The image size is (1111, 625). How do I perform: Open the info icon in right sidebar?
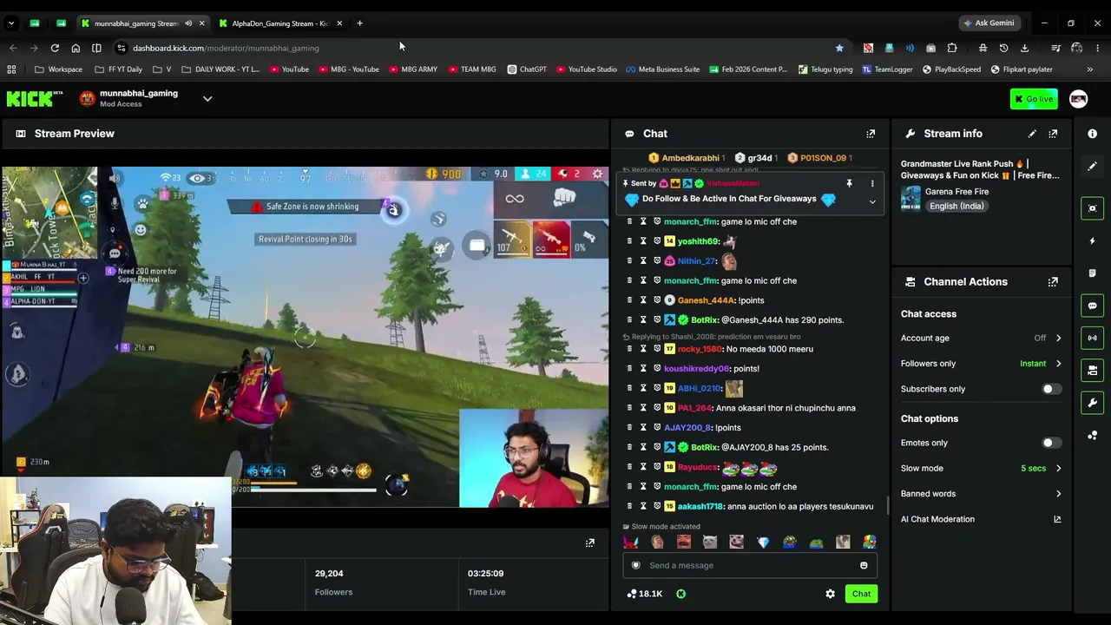1092,134
